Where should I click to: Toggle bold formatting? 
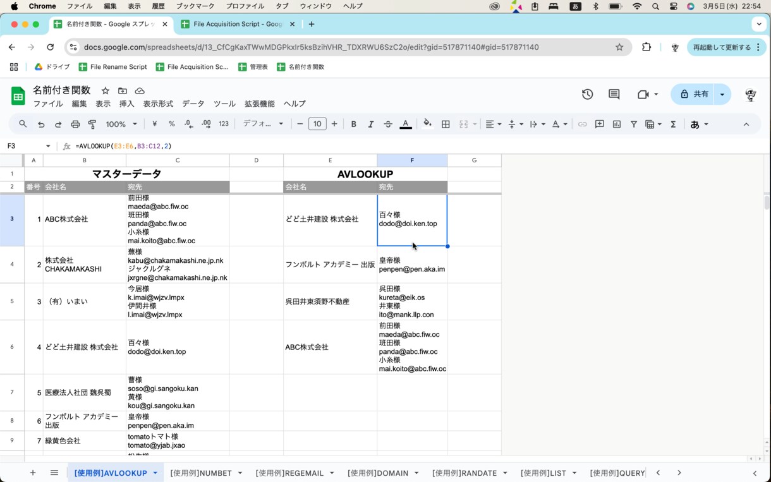[x=354, y=124]
